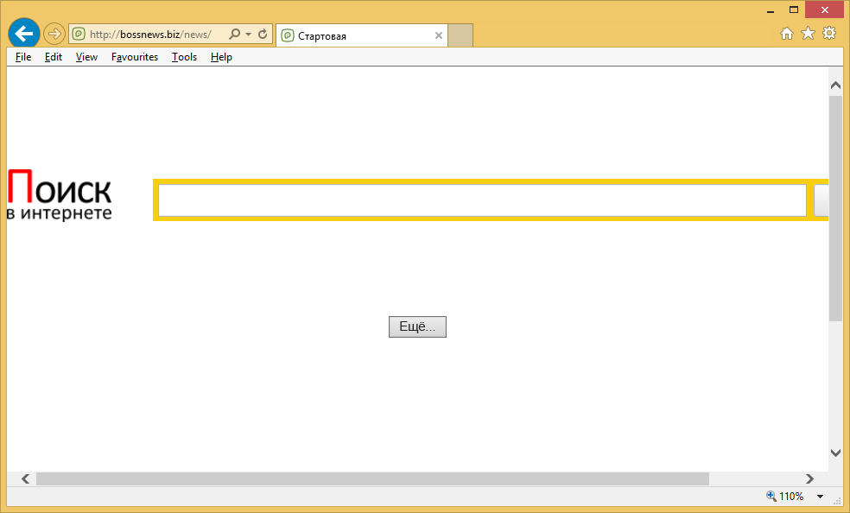This screenshot has height=513, width=850.
Task: Open the File menu
Action: coord(23,57)
